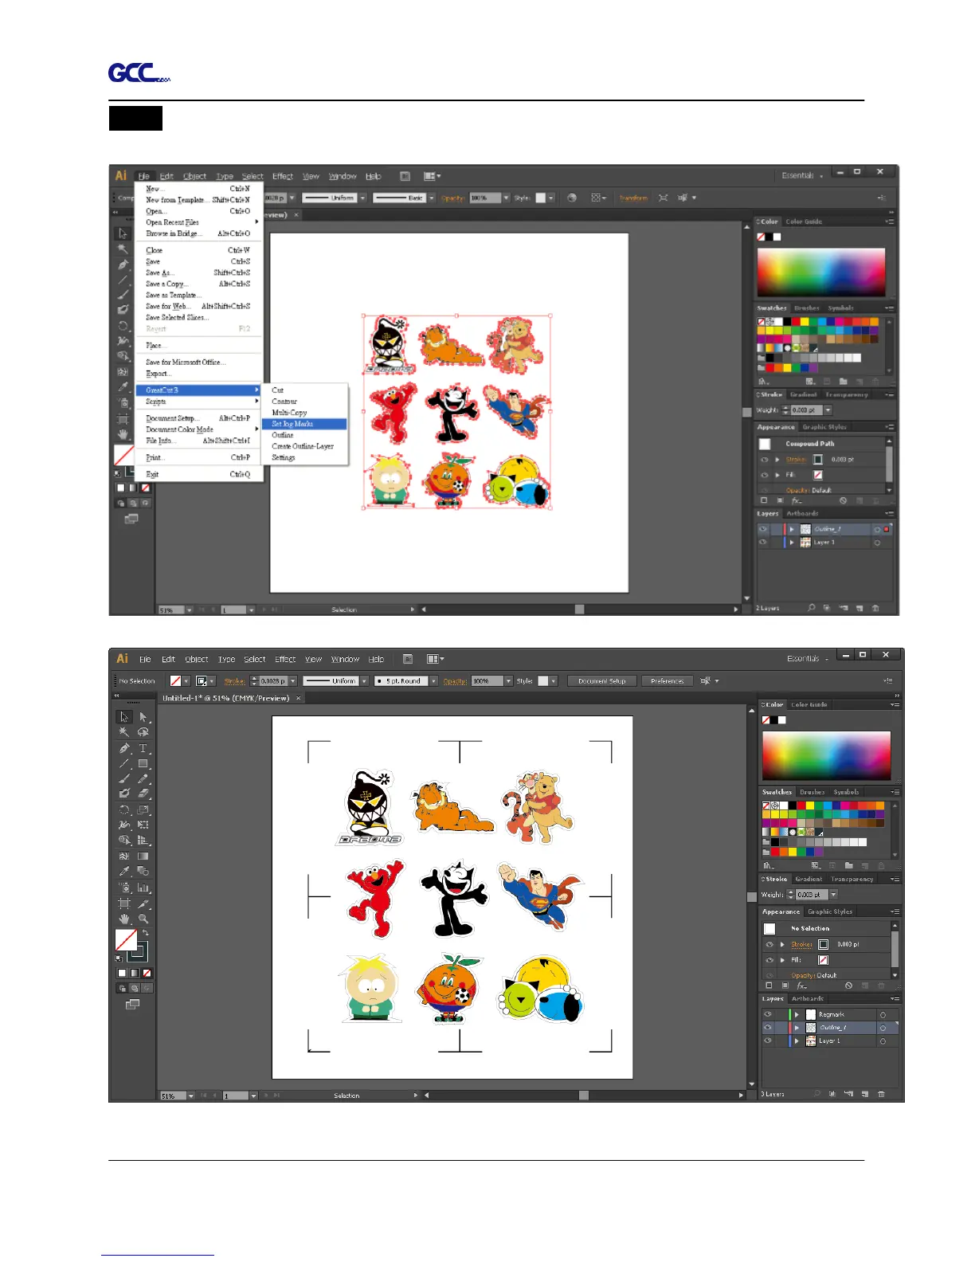This screenshot has width=975, height=1262.
Task: Open stroke Weight dropdown in lower Stroke panel
Action: pos(833,895)
